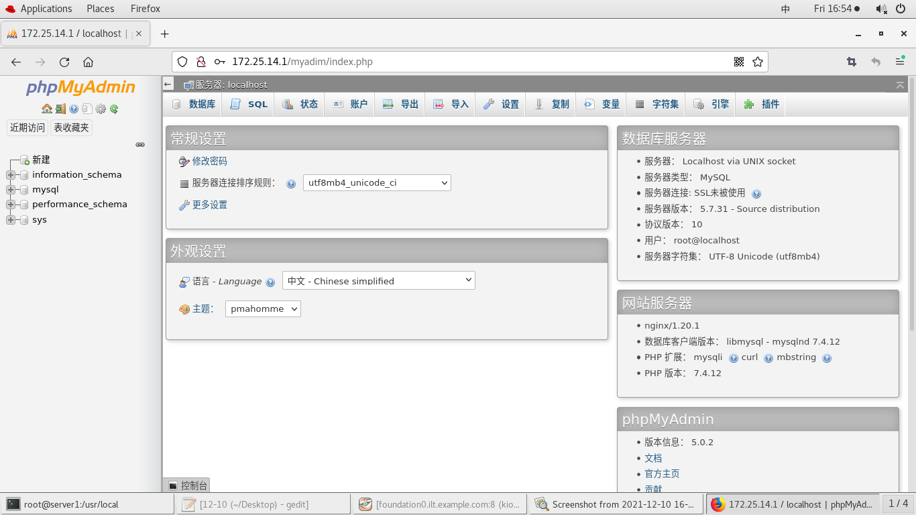Click the Firefox address bar URL field
The height and width of the screenshot is (515, 916).
tap(469, 62)
